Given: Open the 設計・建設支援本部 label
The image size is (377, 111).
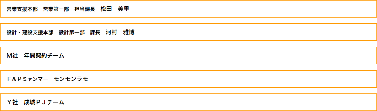Looking at the screenshot, I should click(x=30, y=32).
